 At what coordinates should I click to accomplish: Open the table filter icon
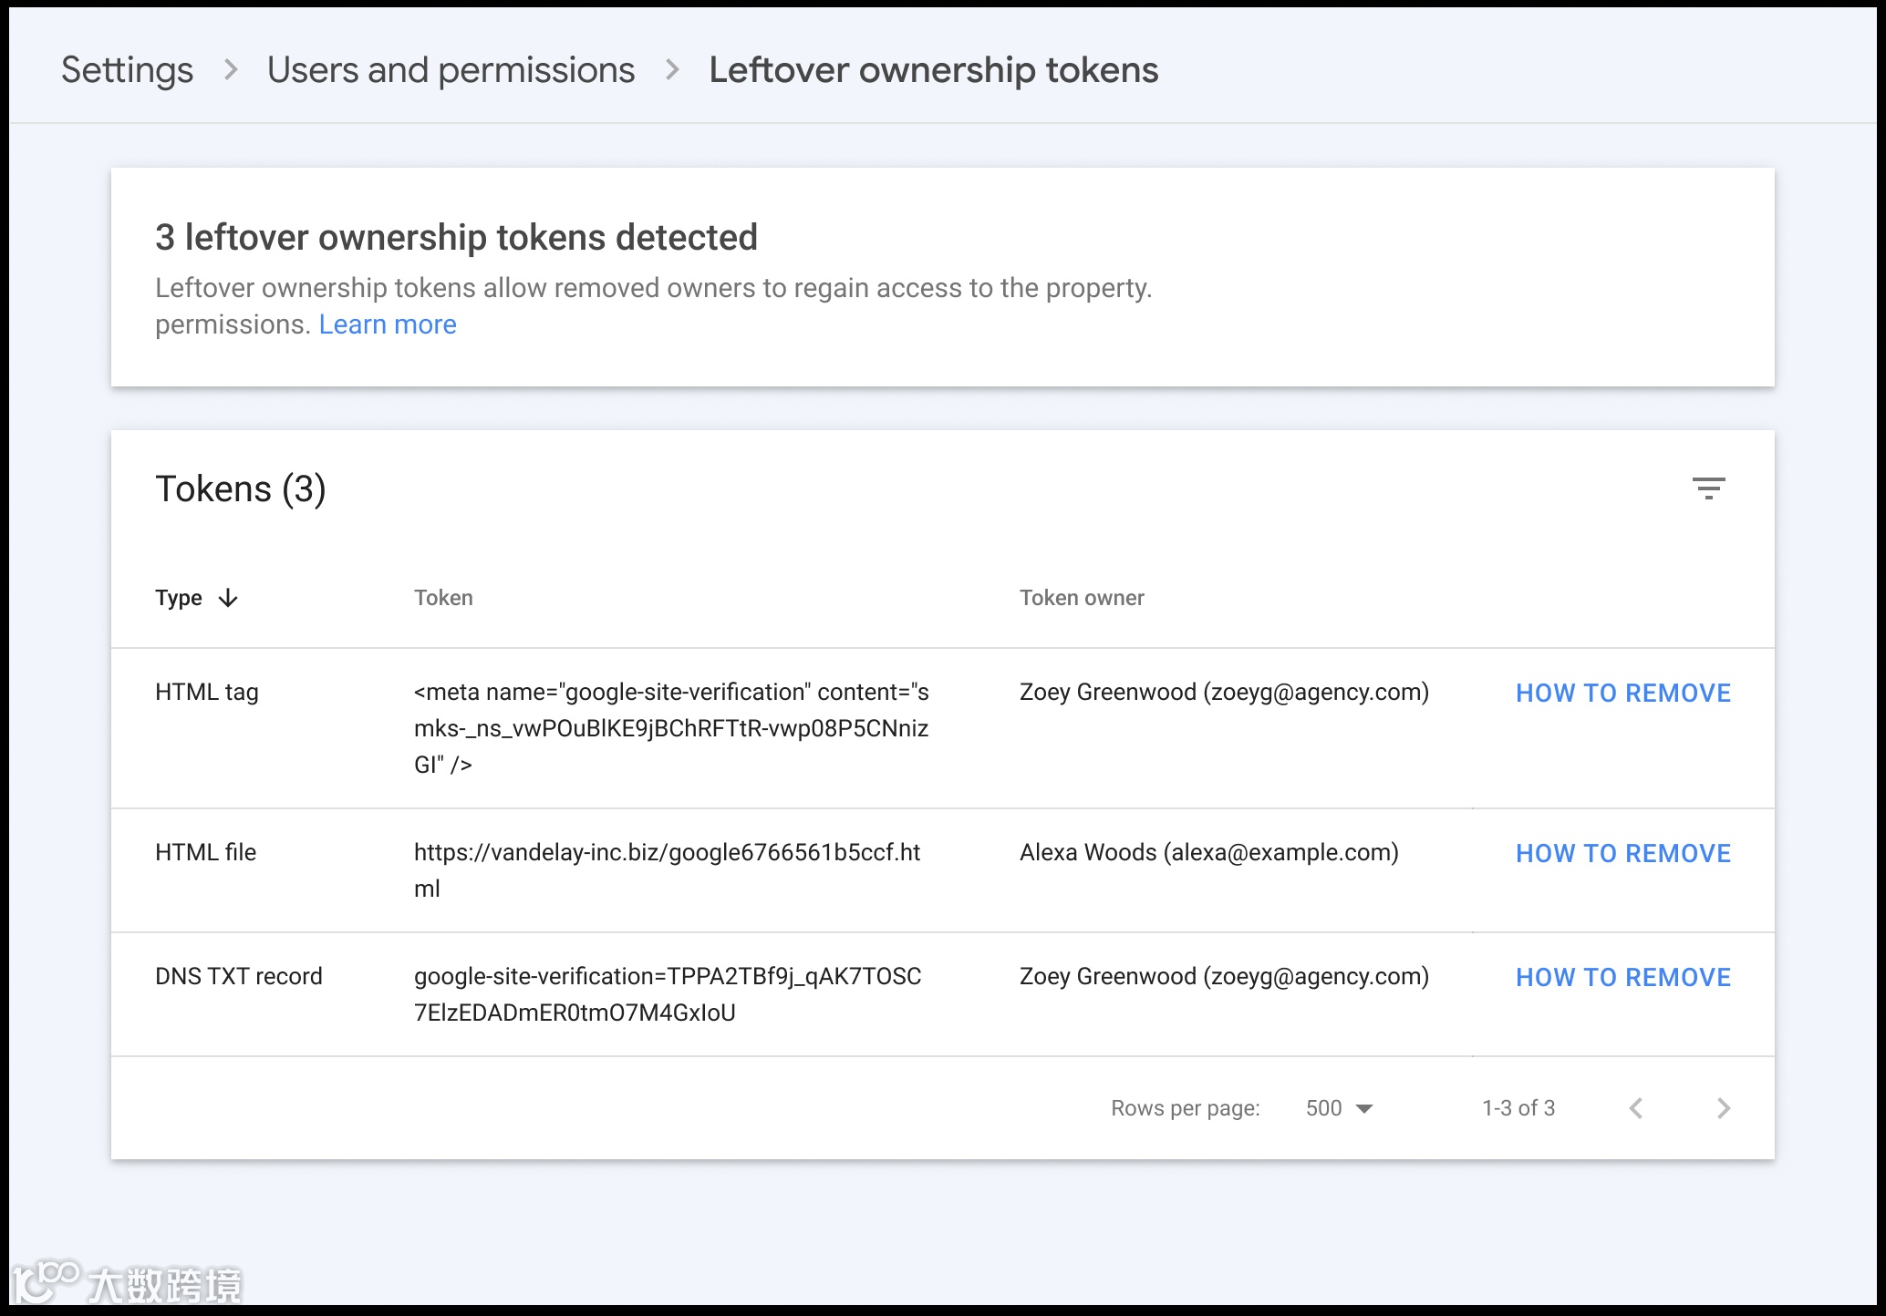(1708, 488)
